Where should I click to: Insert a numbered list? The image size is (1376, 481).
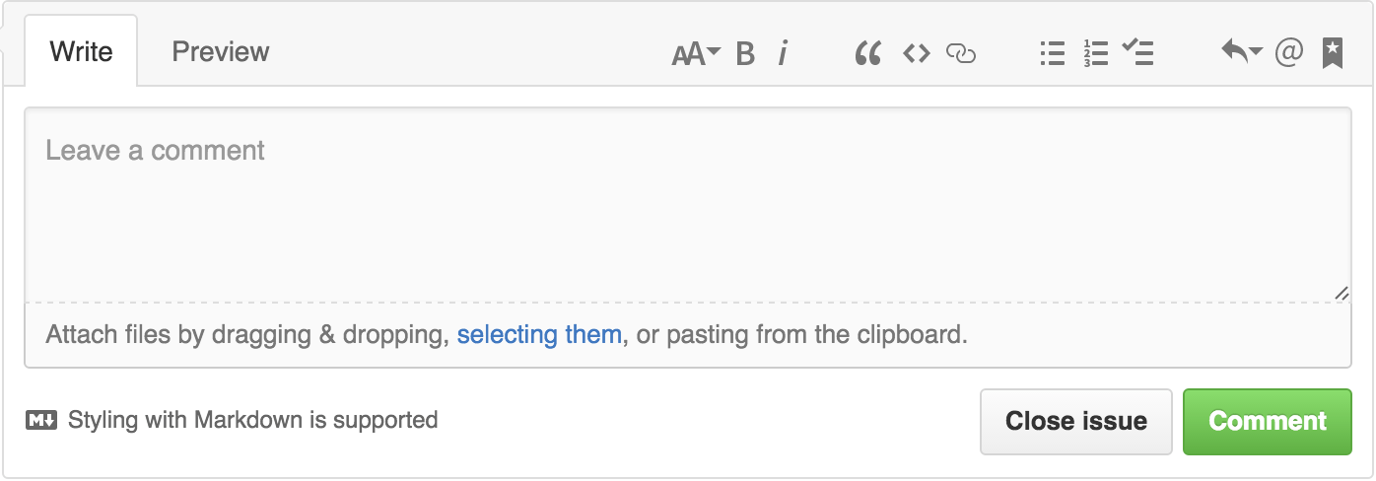click(x=1095, y=53)
